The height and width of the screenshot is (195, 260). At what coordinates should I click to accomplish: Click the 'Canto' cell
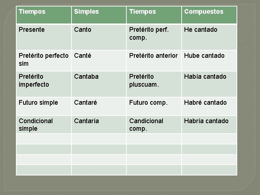99,37
